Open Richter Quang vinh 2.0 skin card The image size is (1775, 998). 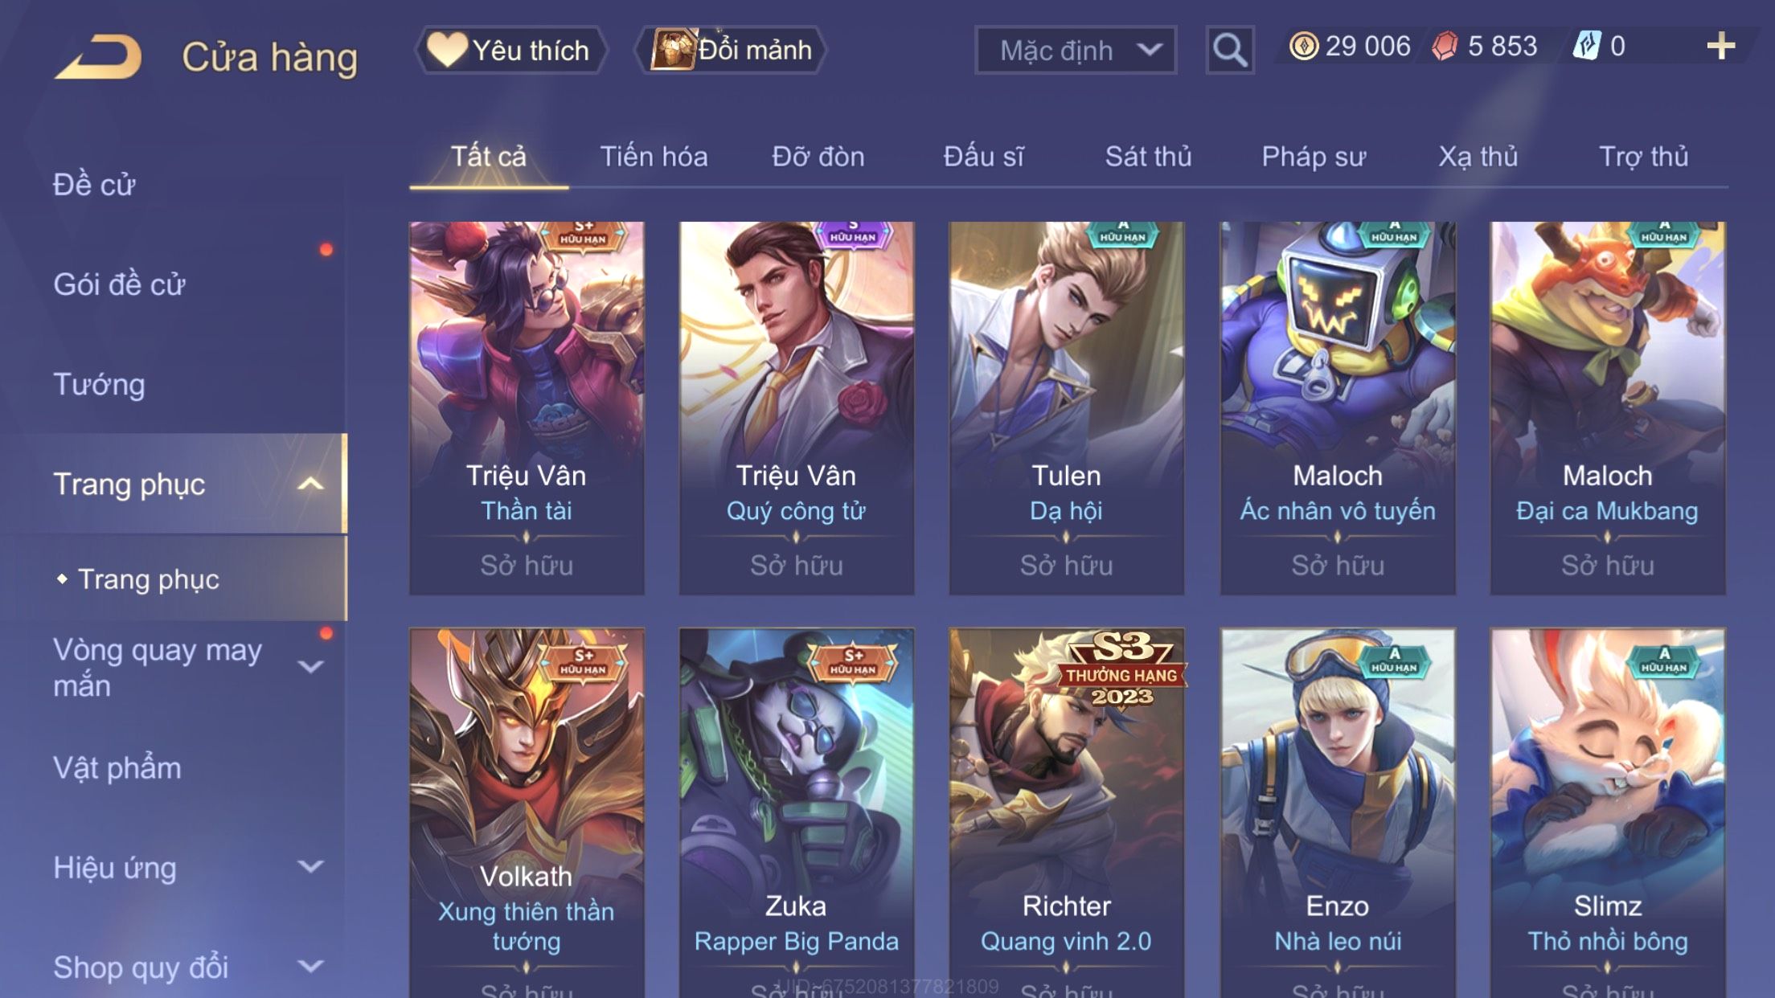click(1066, 813)
